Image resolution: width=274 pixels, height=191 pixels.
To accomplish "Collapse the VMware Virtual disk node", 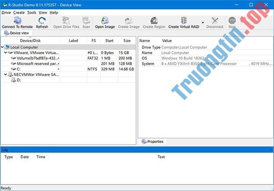I will 5,53.
